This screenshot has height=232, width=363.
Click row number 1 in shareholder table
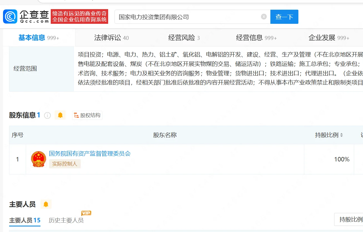coord(17,159)
